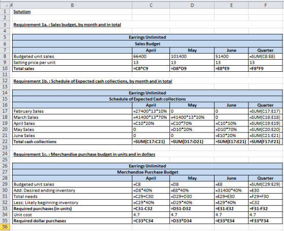Click the February Sales row label
284x231 pixels.
pos(28,111)
